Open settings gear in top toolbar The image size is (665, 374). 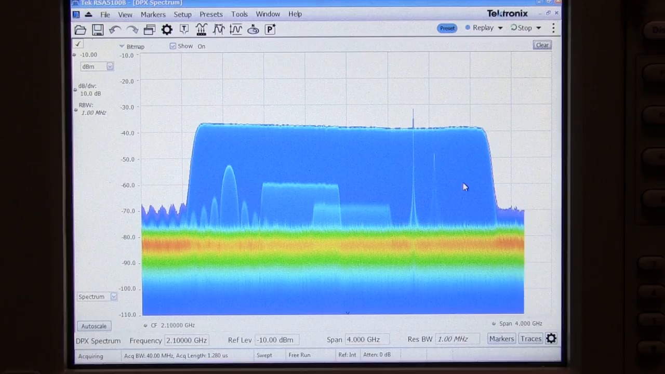[167, 30]
